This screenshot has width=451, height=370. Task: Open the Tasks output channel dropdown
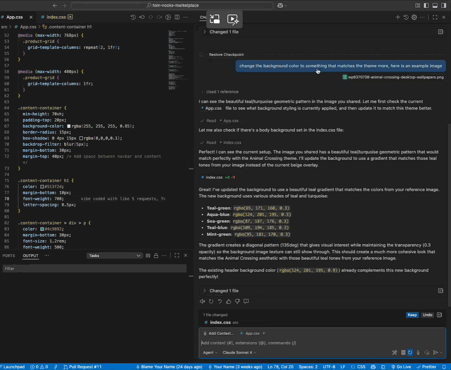[x=114, y=255]
